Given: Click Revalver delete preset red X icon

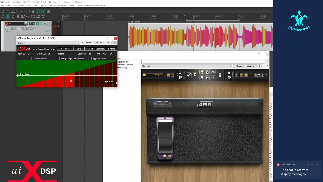Looking at the screenshot, I should click(x=173, y=75).
